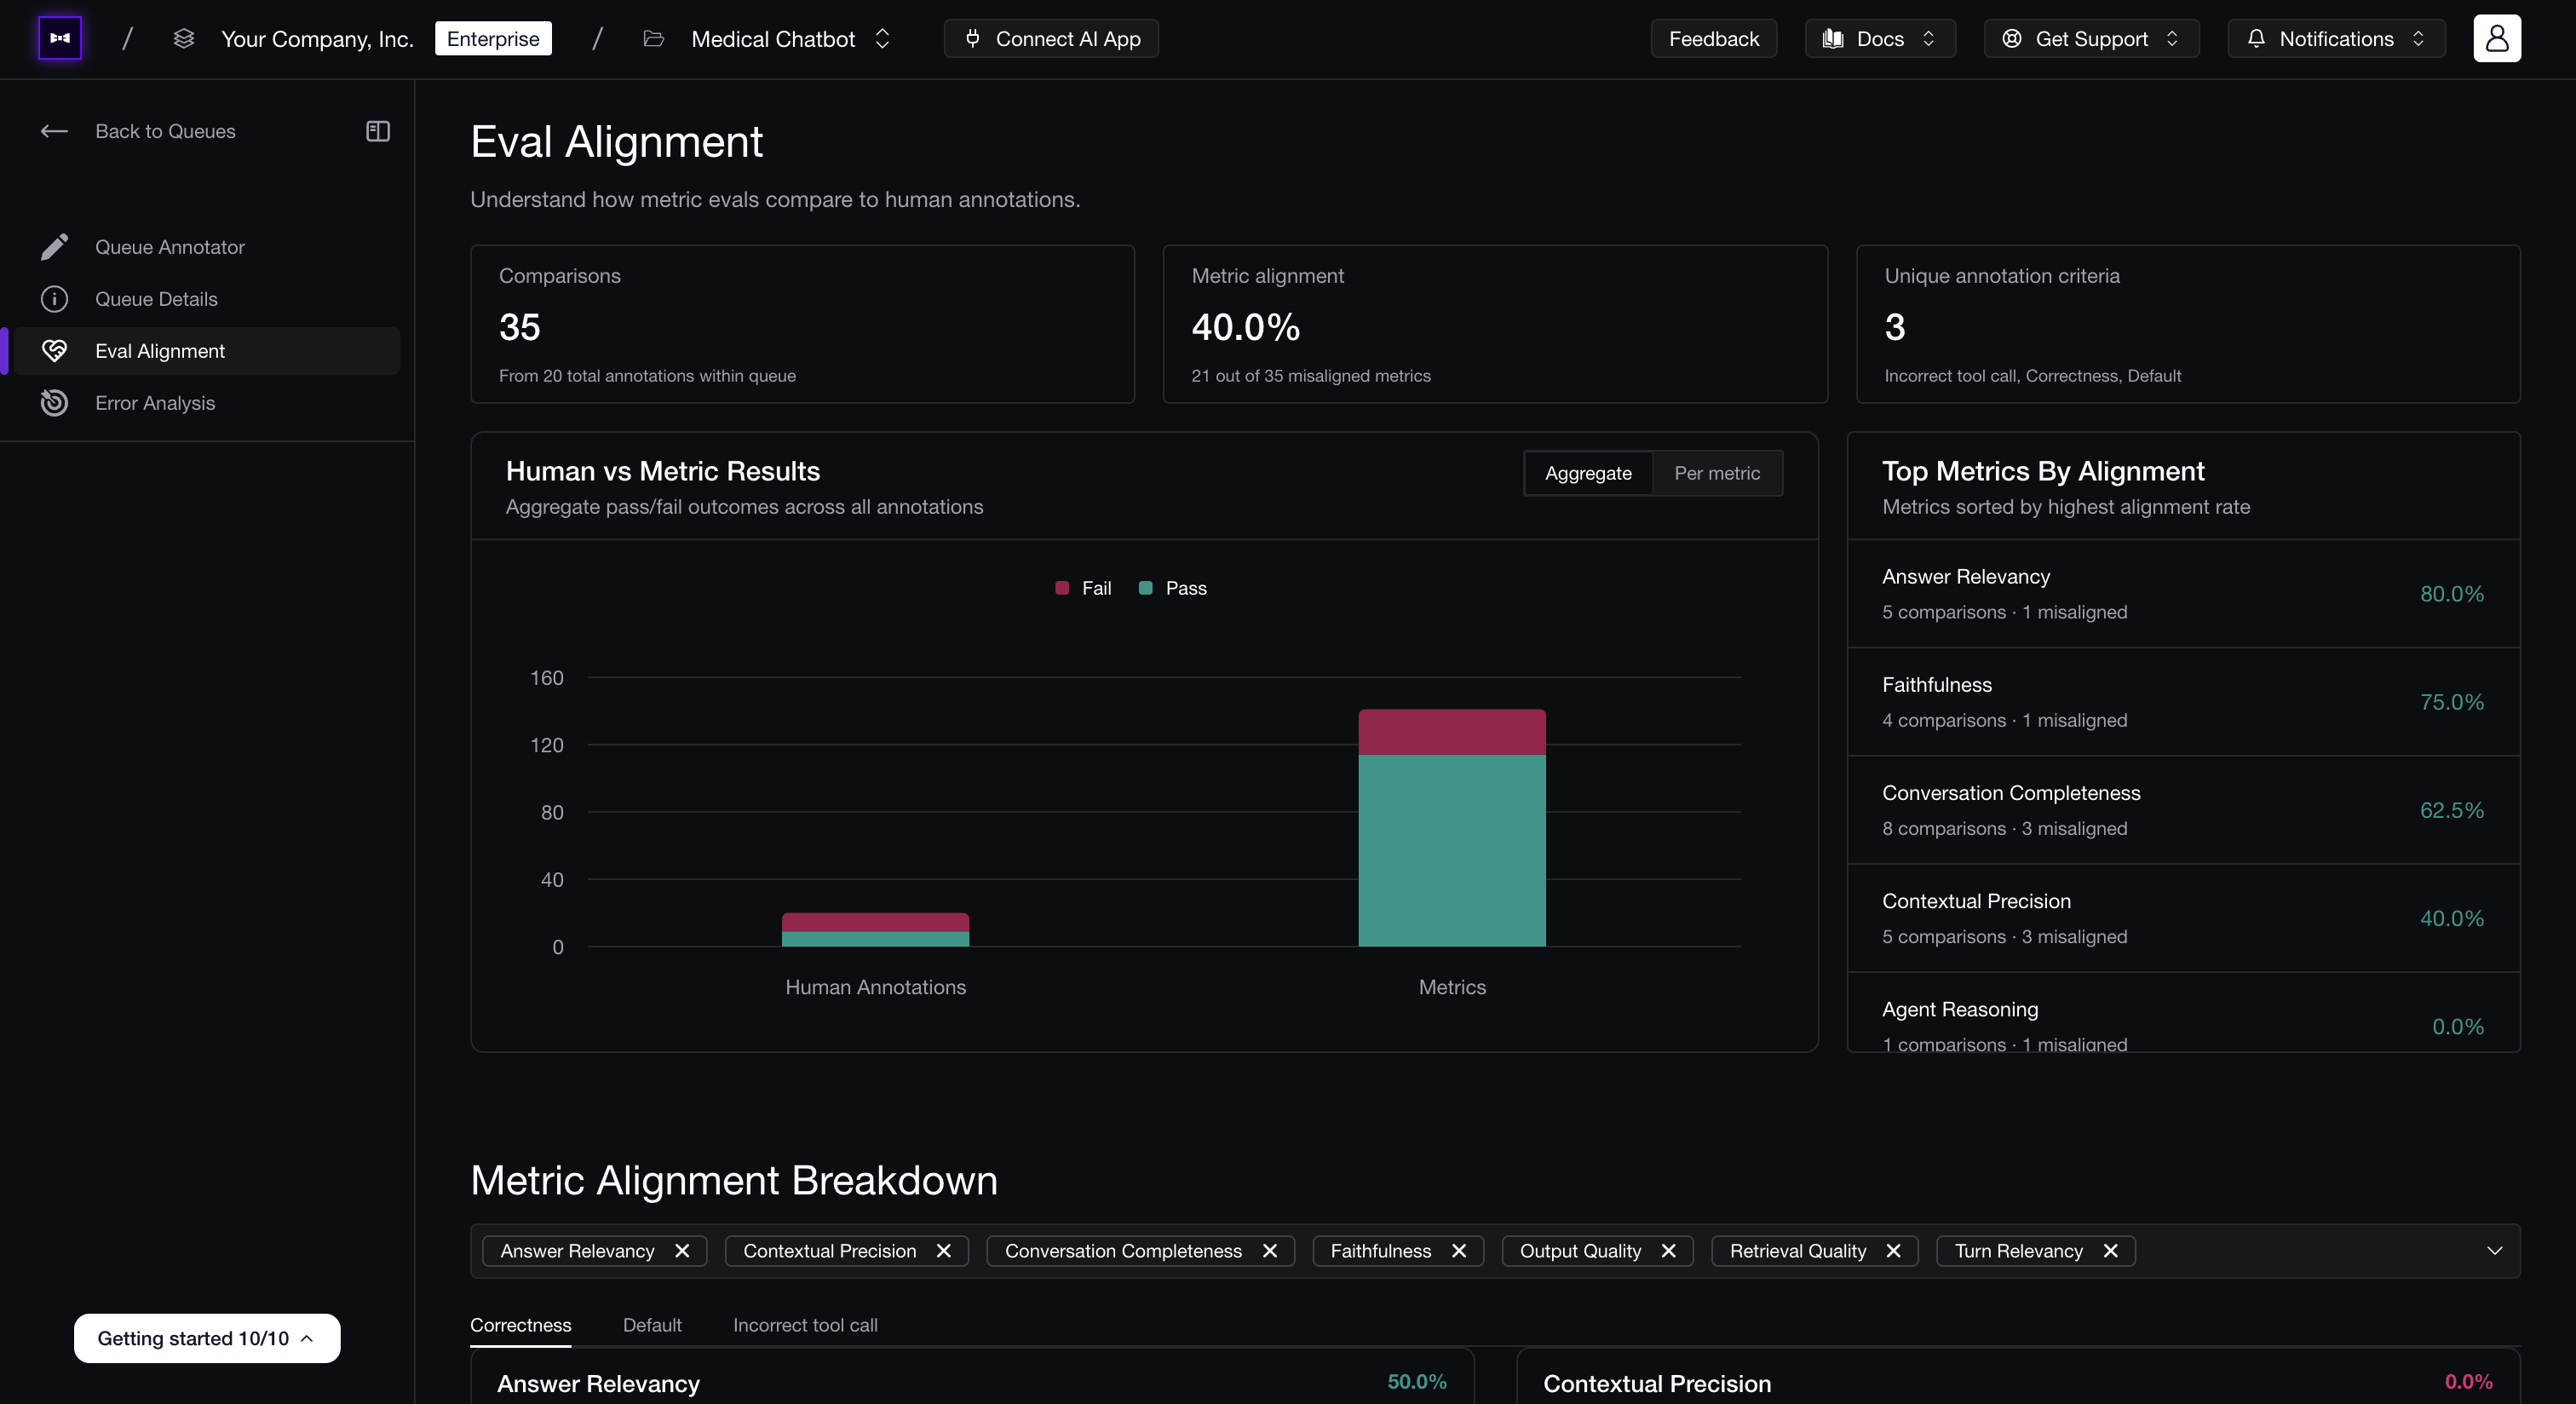Open Queue Annotator pencil icon
Viewport: 2576px width, 1404px height.
pyautogui.click(x=54, y=247)
